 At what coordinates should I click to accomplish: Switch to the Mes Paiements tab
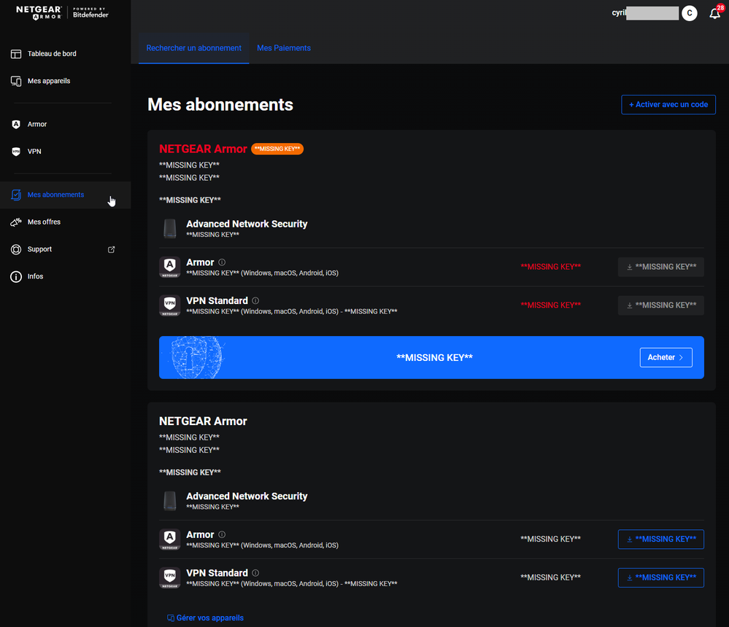(x=284, y=48)
